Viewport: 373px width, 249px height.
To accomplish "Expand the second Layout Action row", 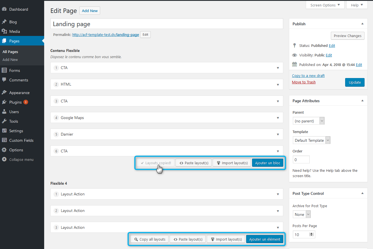I will pos(278,211).
